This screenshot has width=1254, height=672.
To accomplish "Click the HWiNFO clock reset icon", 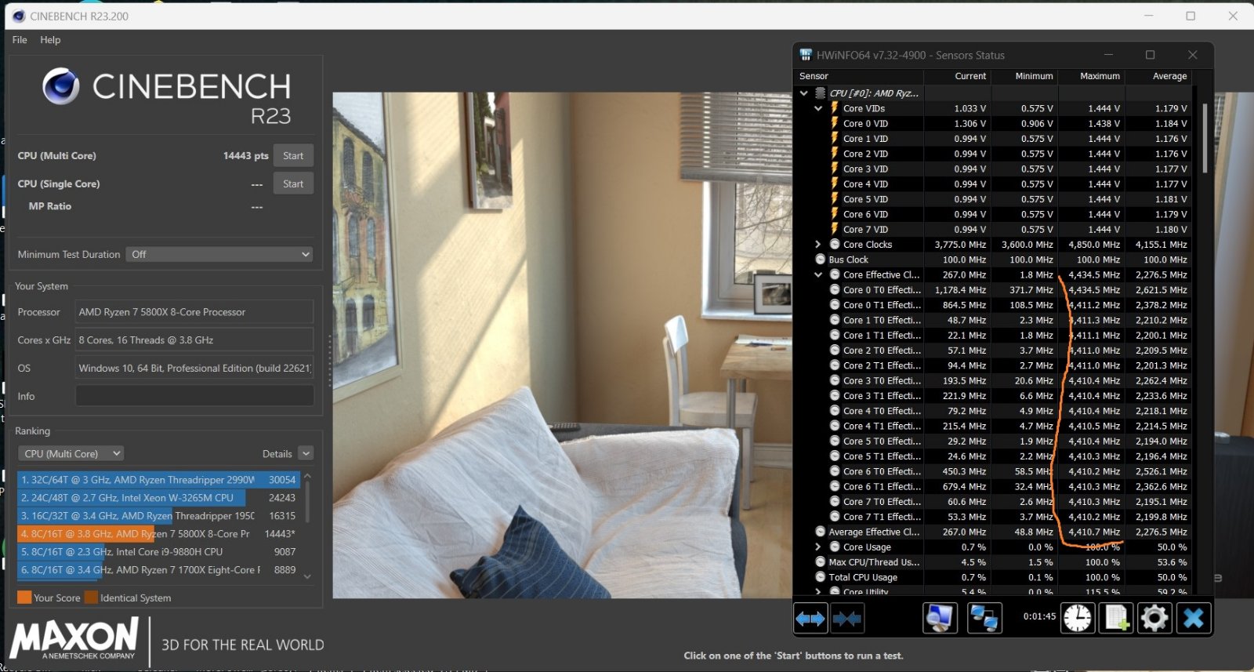I will coord(1078,619).
